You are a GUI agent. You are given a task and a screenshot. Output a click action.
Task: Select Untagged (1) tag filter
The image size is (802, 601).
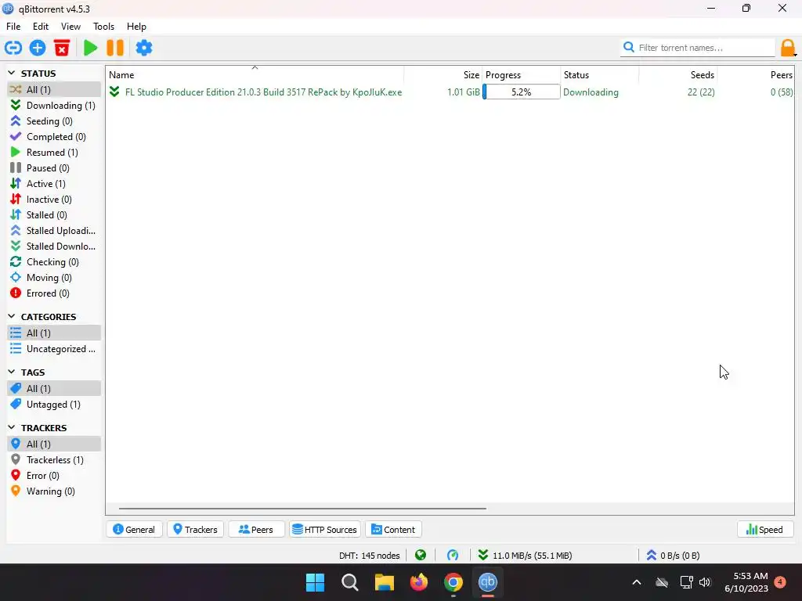click(x=54, y=405)
